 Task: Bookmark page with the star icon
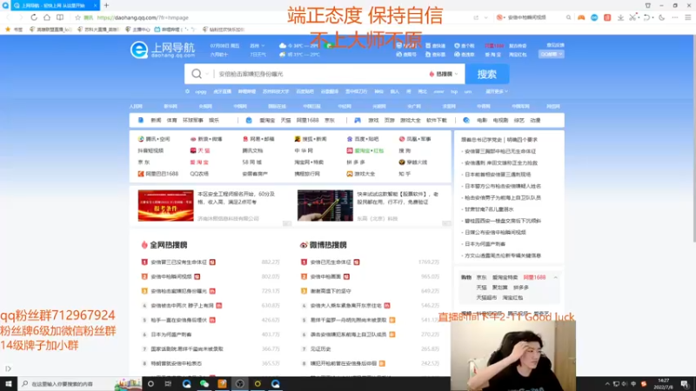[x=77, y=17]
